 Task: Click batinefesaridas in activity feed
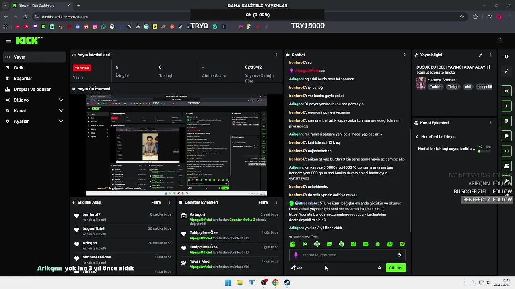(97, 257)
